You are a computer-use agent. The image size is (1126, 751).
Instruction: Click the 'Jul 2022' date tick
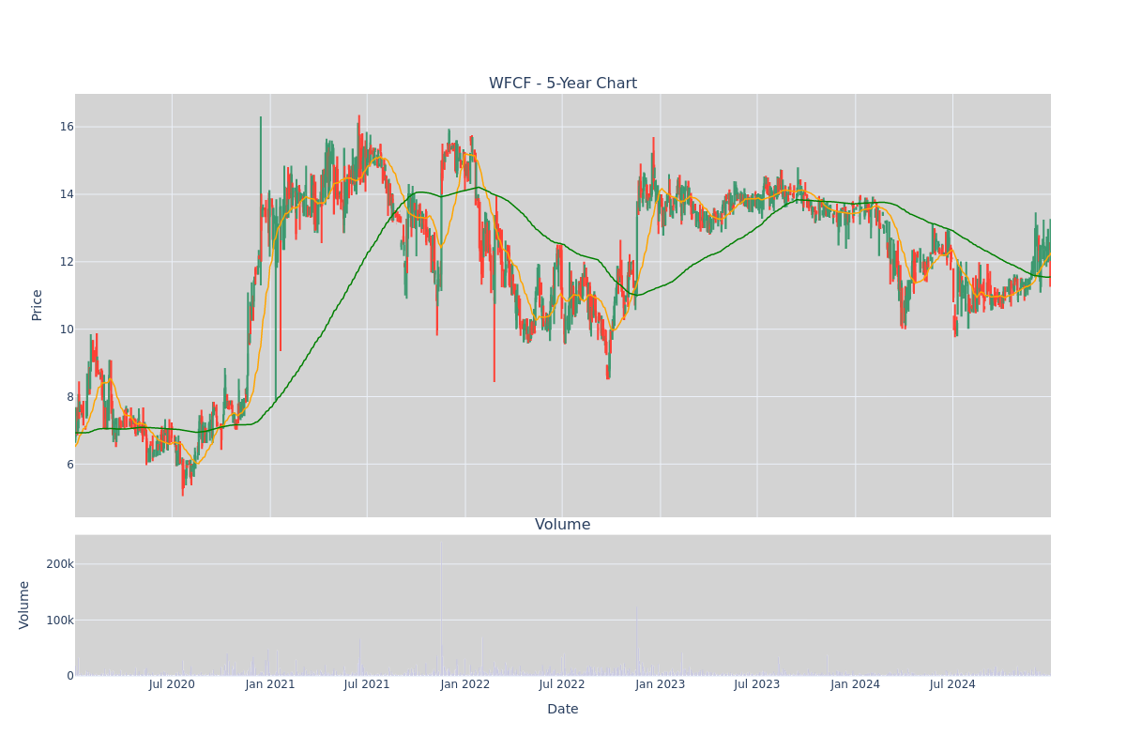562,684
